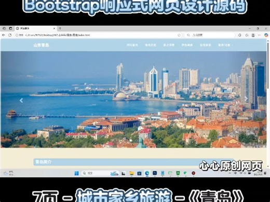Reload the page with the refresh icon

(x=10, y=35)
